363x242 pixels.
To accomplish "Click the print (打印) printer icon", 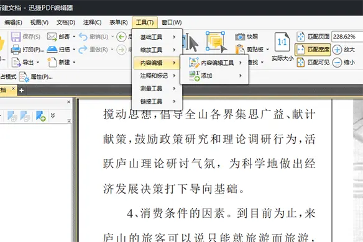I will coord(16,50).
